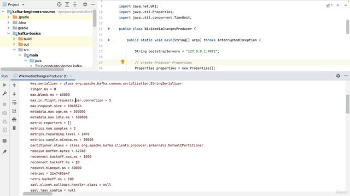
Task: Click the Select Opened File target icon
Action: [x=59, y=4]
